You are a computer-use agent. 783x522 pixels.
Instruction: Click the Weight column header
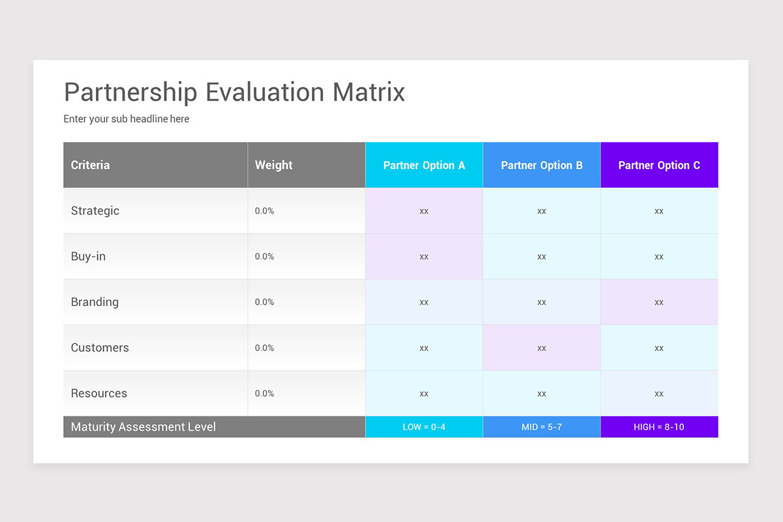coord(274,165)
